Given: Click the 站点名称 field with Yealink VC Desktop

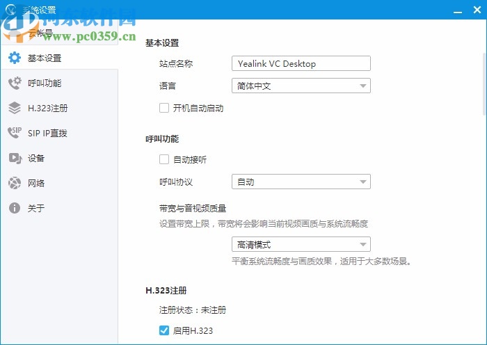Looking at the screenshot, I should click(x=301, y=63).
